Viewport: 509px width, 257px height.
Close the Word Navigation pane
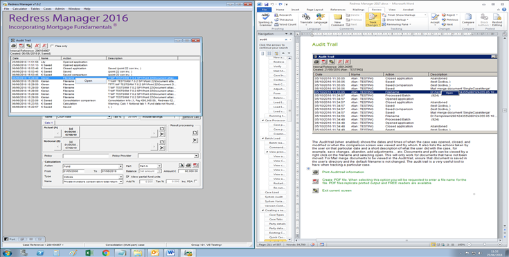point(291,34)
